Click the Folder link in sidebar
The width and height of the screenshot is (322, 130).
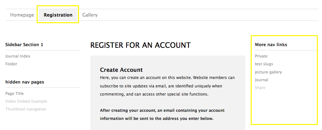click(11, 64)
